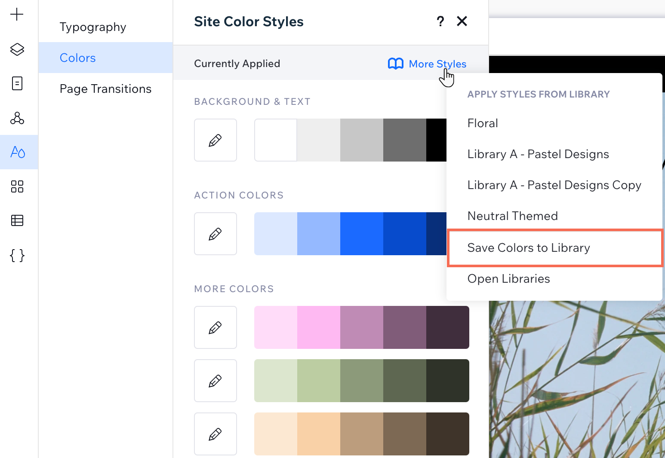Click the page sections sidebar icon
The image size is (665, 458).
[17, 83]
